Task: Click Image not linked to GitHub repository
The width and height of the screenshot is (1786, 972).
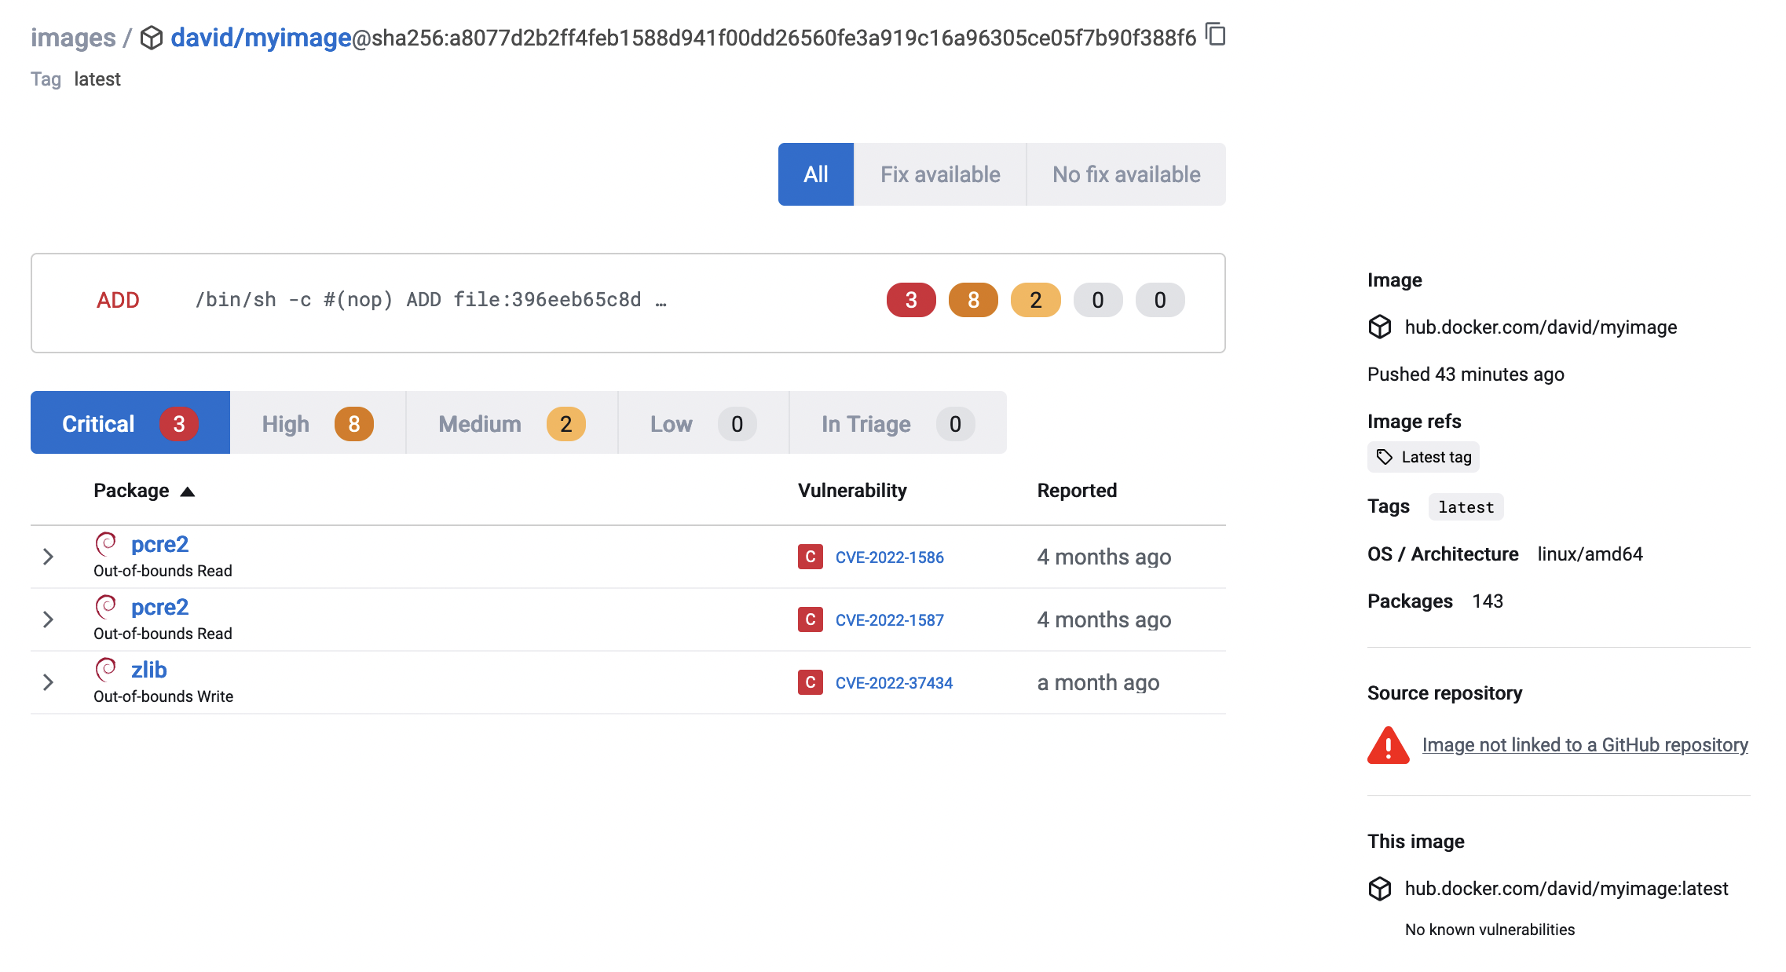Action: (x=1585, y=744)
